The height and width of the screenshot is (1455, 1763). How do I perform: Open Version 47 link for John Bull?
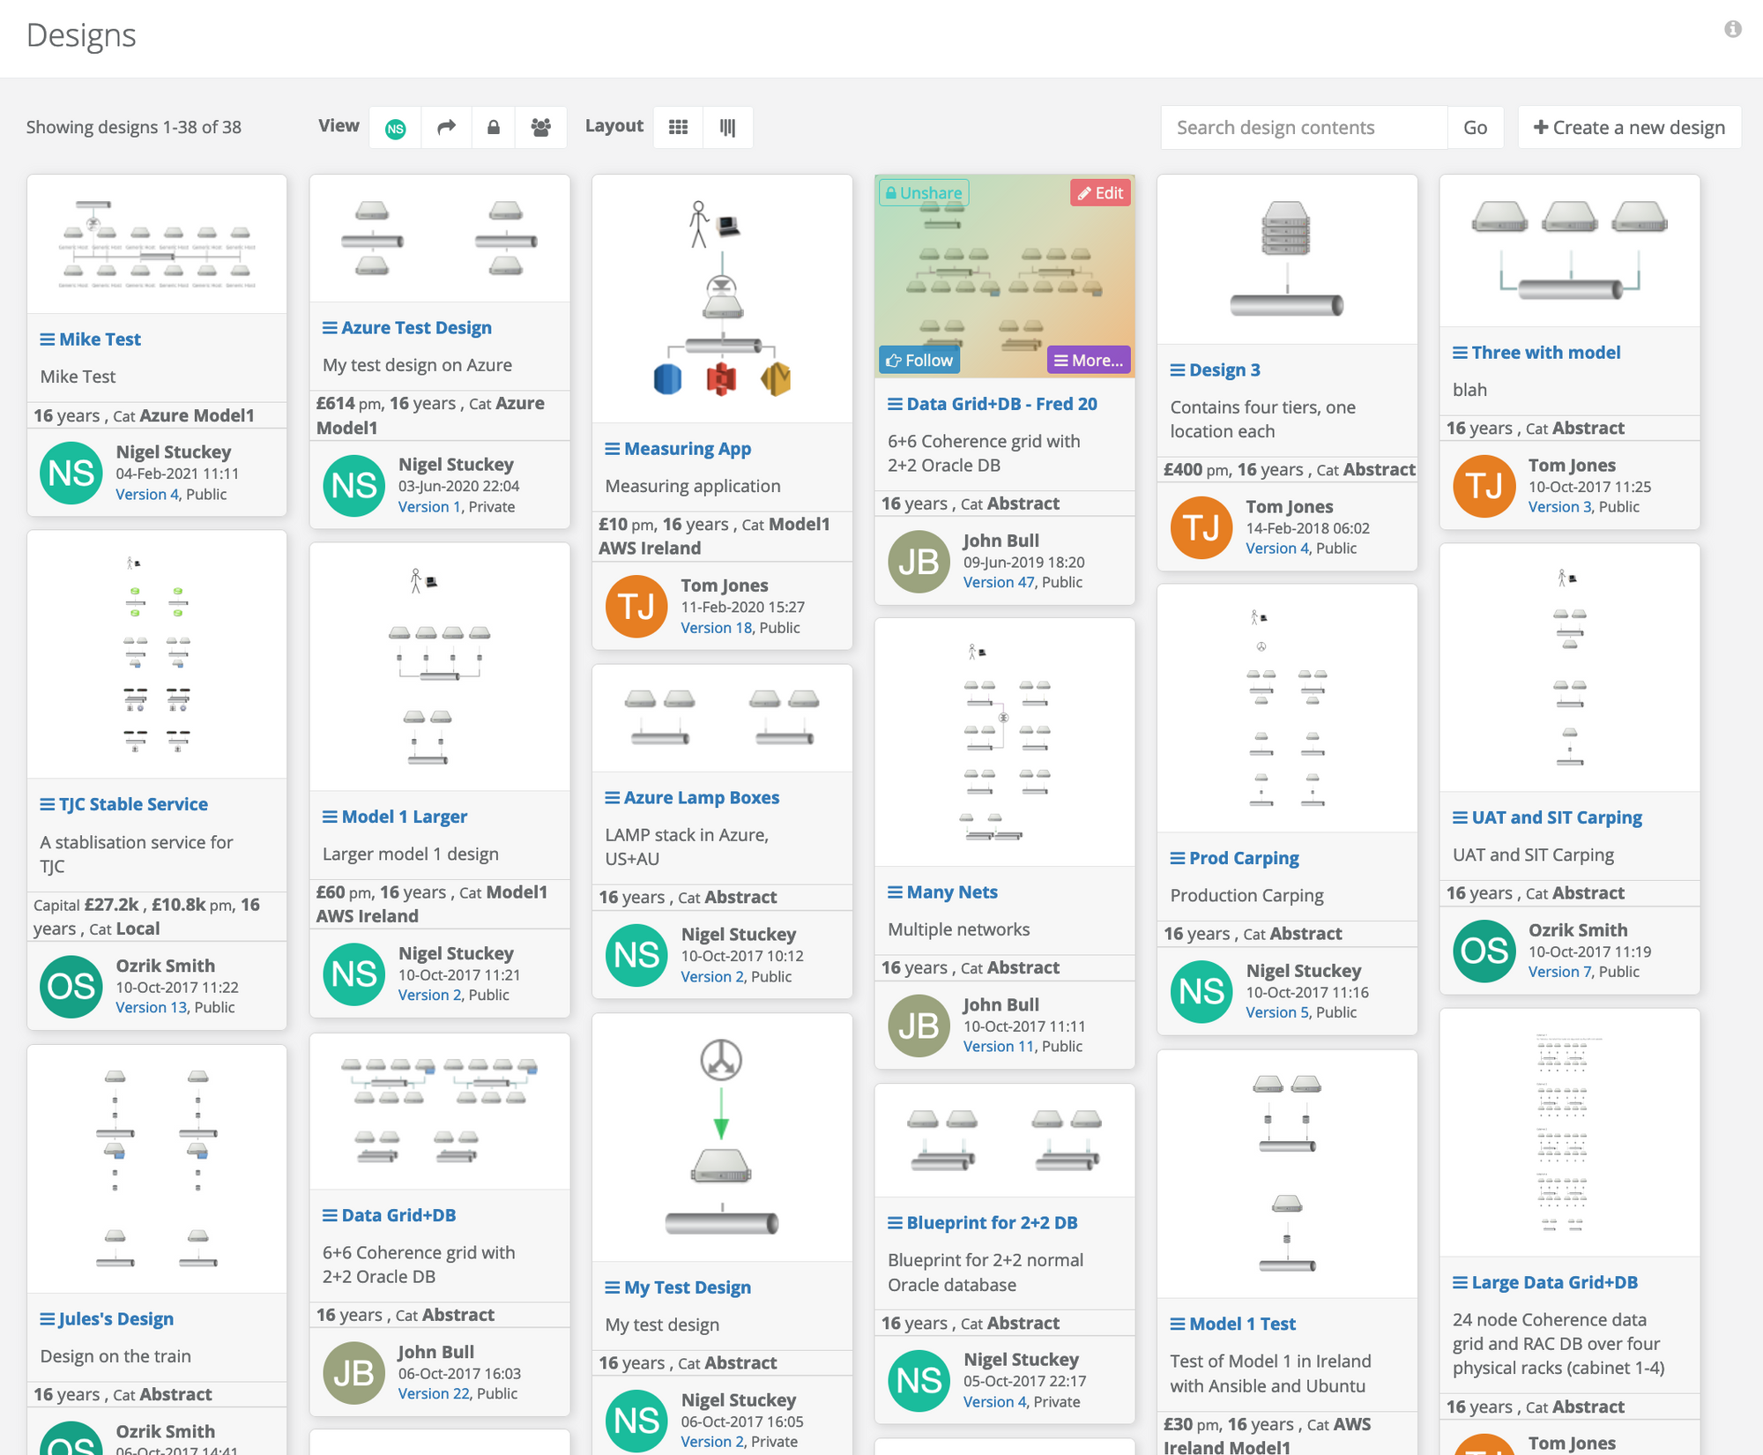pyautogui.click(x=998, y=582)
